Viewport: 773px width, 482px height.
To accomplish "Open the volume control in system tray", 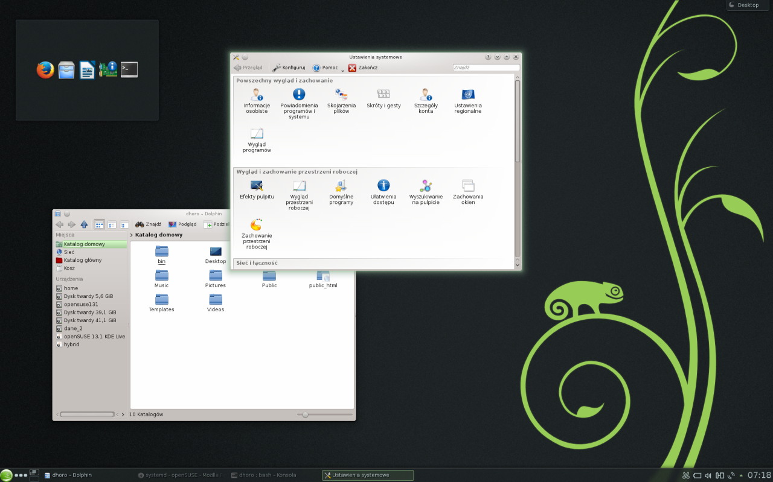I will click(708, 475).
